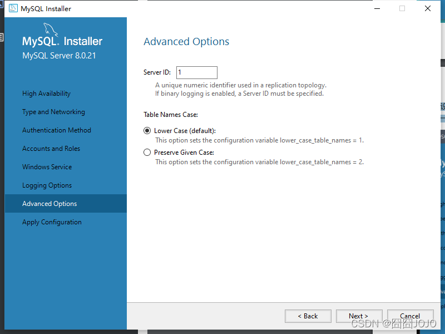Click the MySQL Installer title bar icon

point(13,8)
